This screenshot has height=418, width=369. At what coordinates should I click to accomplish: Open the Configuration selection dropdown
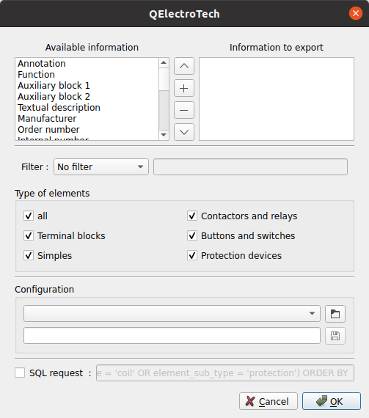(x=172, y=314)
